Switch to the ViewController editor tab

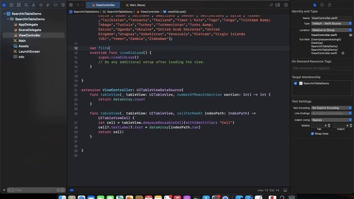click(103, 5)
